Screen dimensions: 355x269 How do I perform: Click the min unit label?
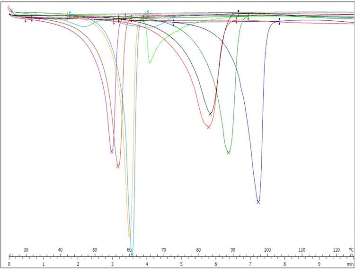[350, 264]
